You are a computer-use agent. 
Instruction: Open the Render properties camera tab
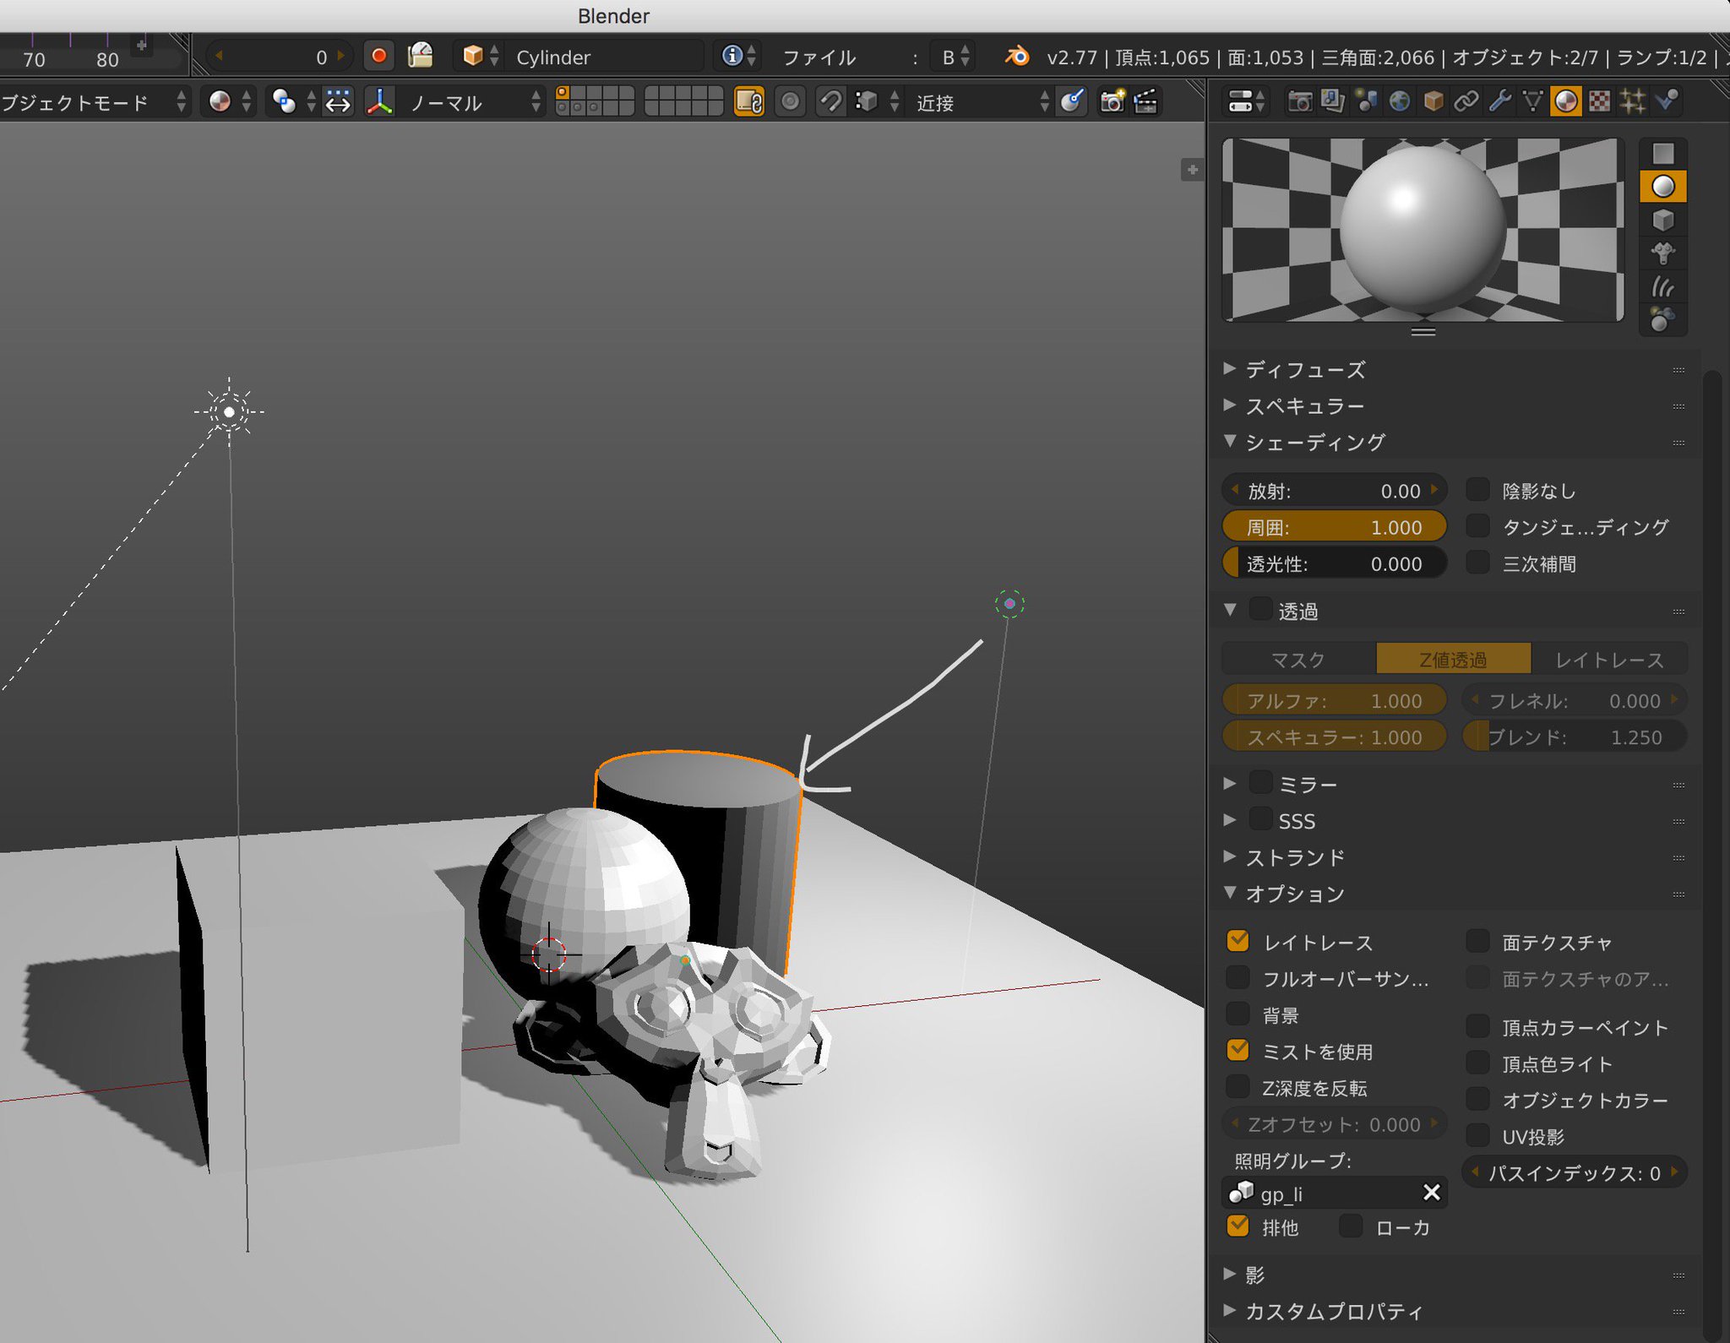[x=1299, y=102]
